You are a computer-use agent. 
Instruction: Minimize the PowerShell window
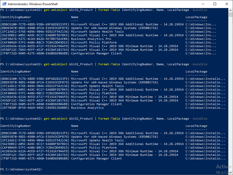(203, 4)
